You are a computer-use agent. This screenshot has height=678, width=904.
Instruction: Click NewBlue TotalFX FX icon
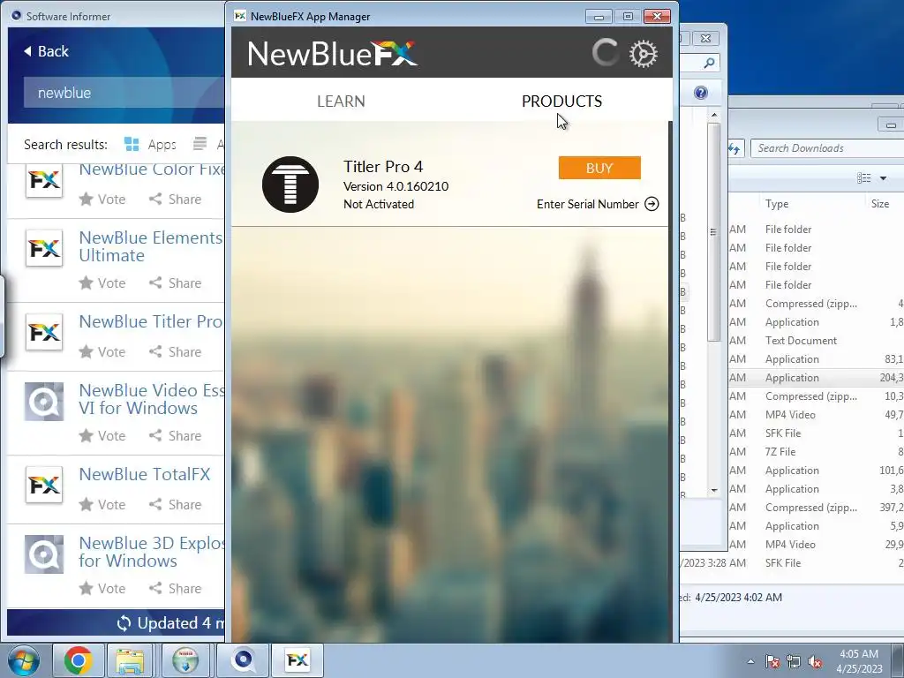tap(44, 485)
